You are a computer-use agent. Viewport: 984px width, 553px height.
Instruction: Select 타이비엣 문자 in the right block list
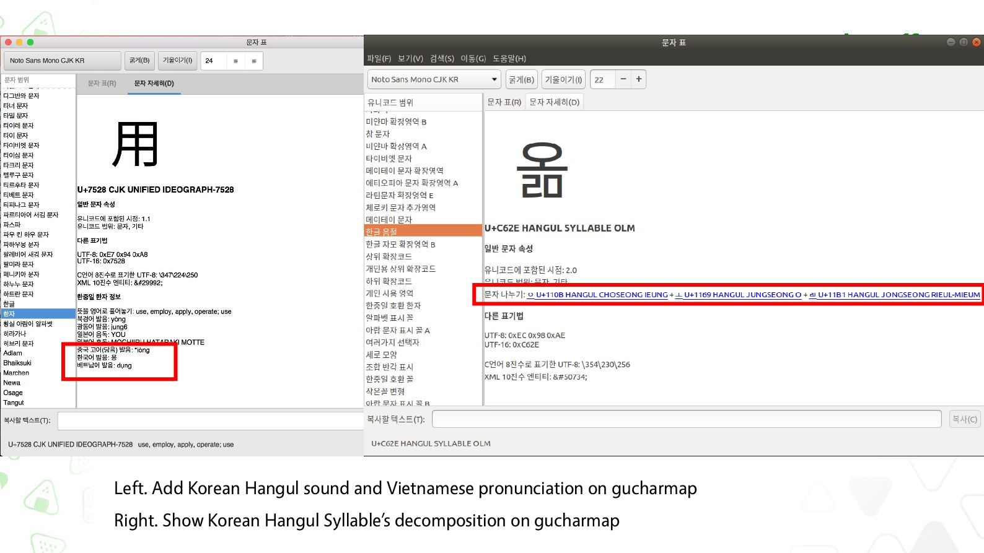tap(423, 159)
